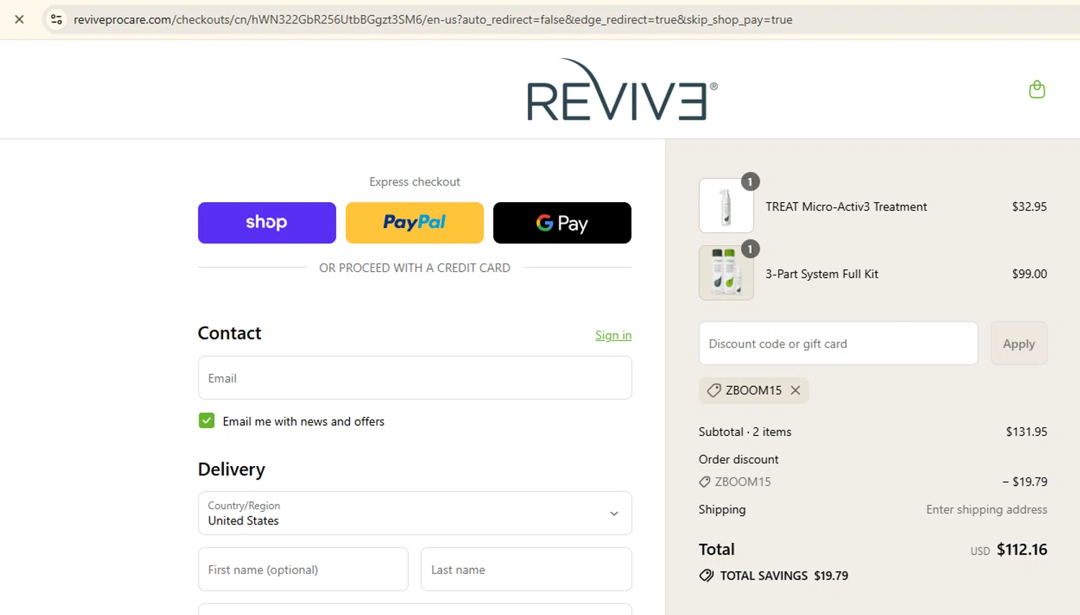Close the browser tab with X icon
1080x615 pixels.
19,19
